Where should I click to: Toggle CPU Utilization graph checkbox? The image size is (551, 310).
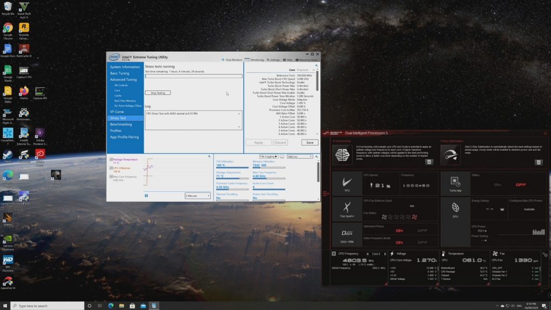[111, 168]
